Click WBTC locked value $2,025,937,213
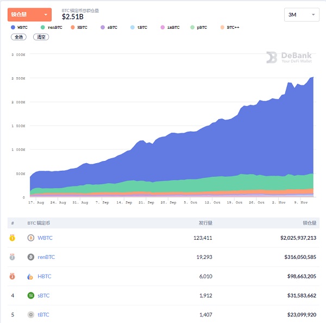Screen dimensions: 326x323 tap(298, 238)
